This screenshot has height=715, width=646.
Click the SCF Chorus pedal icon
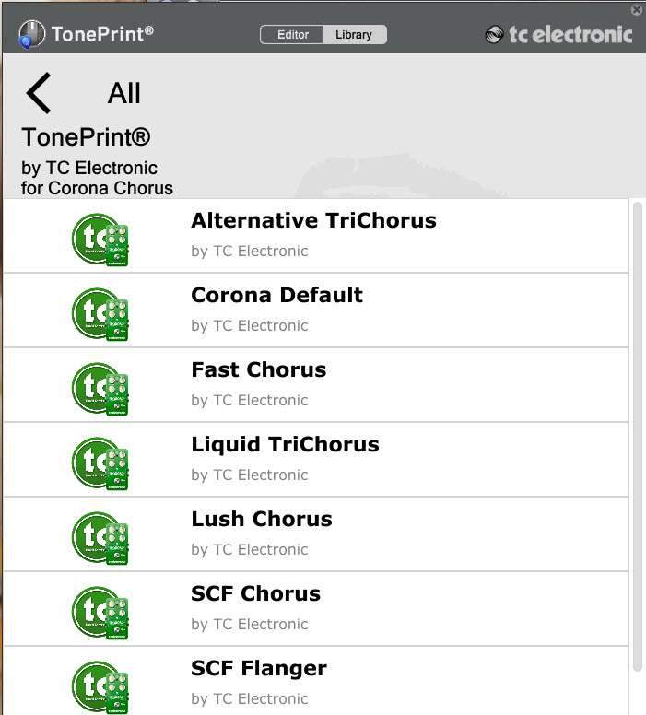click(100, 611)
